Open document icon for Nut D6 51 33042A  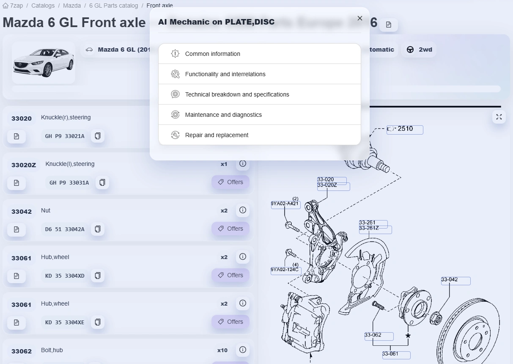point(16,229)
